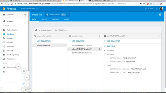This screenshot has width=166, height=93.
Task: Click contactPhone value (415) 555-5555
Action: coord(129,61)
